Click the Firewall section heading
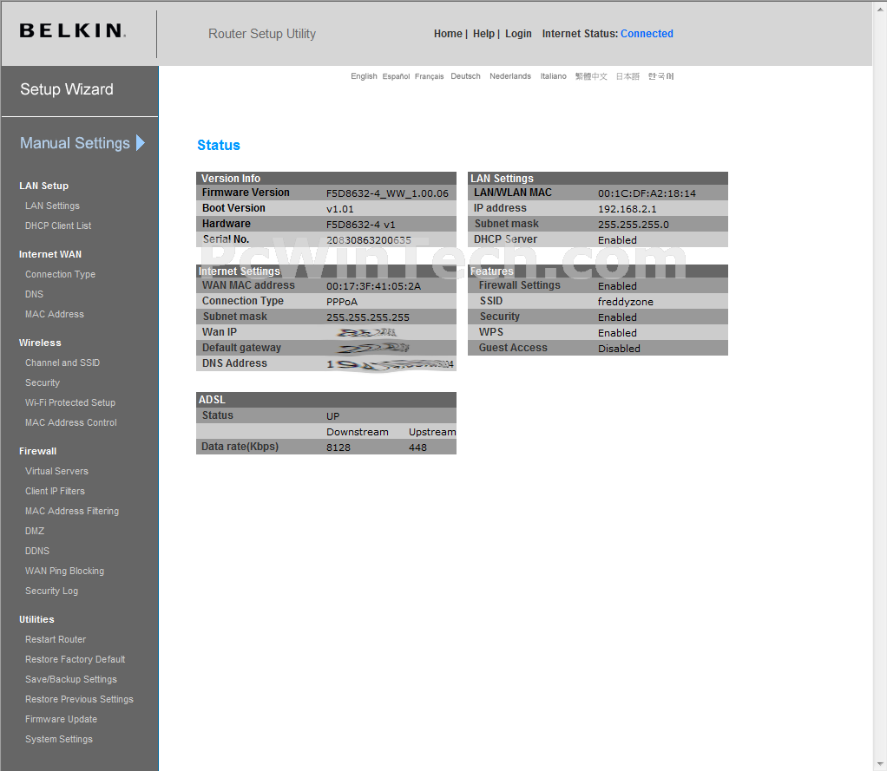887x771 pixels. click(x=37, y=451)
